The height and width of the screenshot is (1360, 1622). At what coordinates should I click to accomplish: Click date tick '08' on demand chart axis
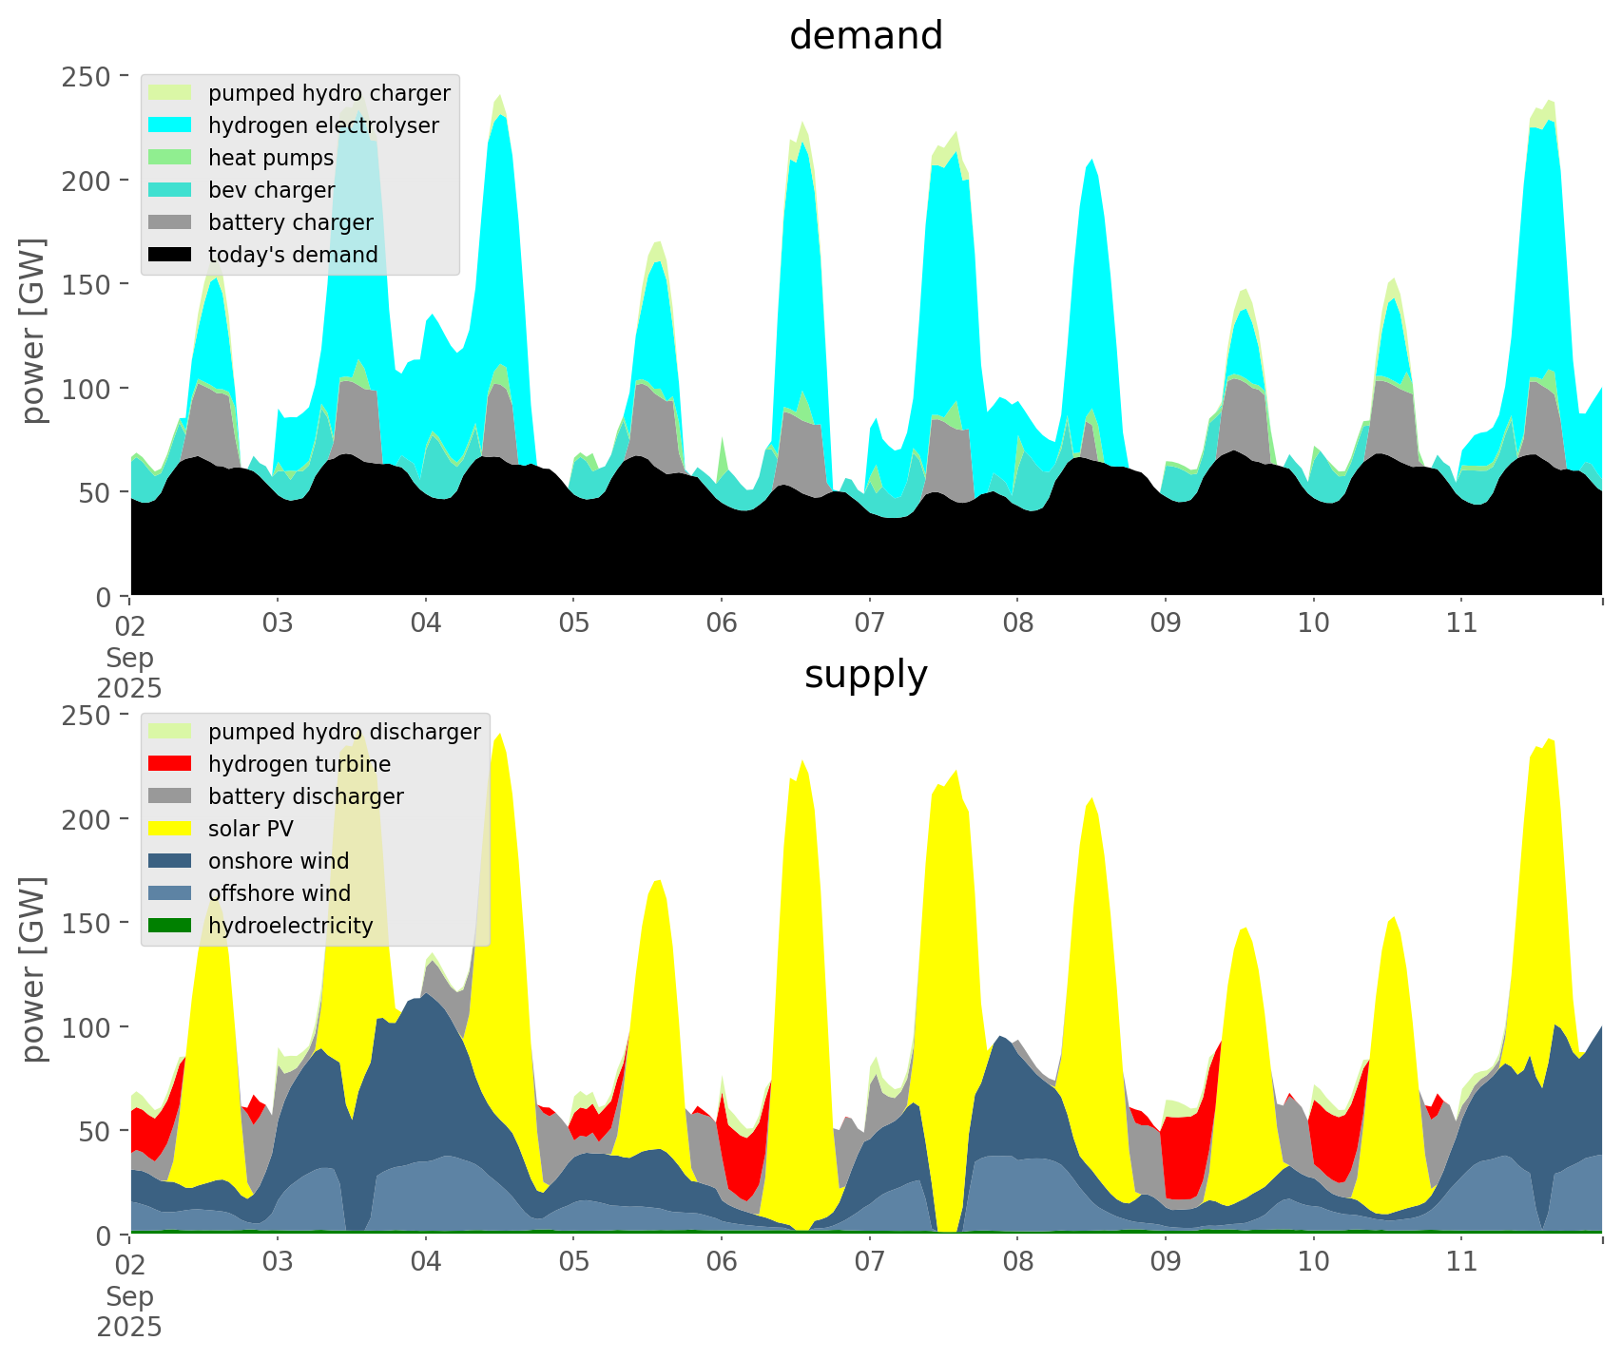coord(1017,623)
